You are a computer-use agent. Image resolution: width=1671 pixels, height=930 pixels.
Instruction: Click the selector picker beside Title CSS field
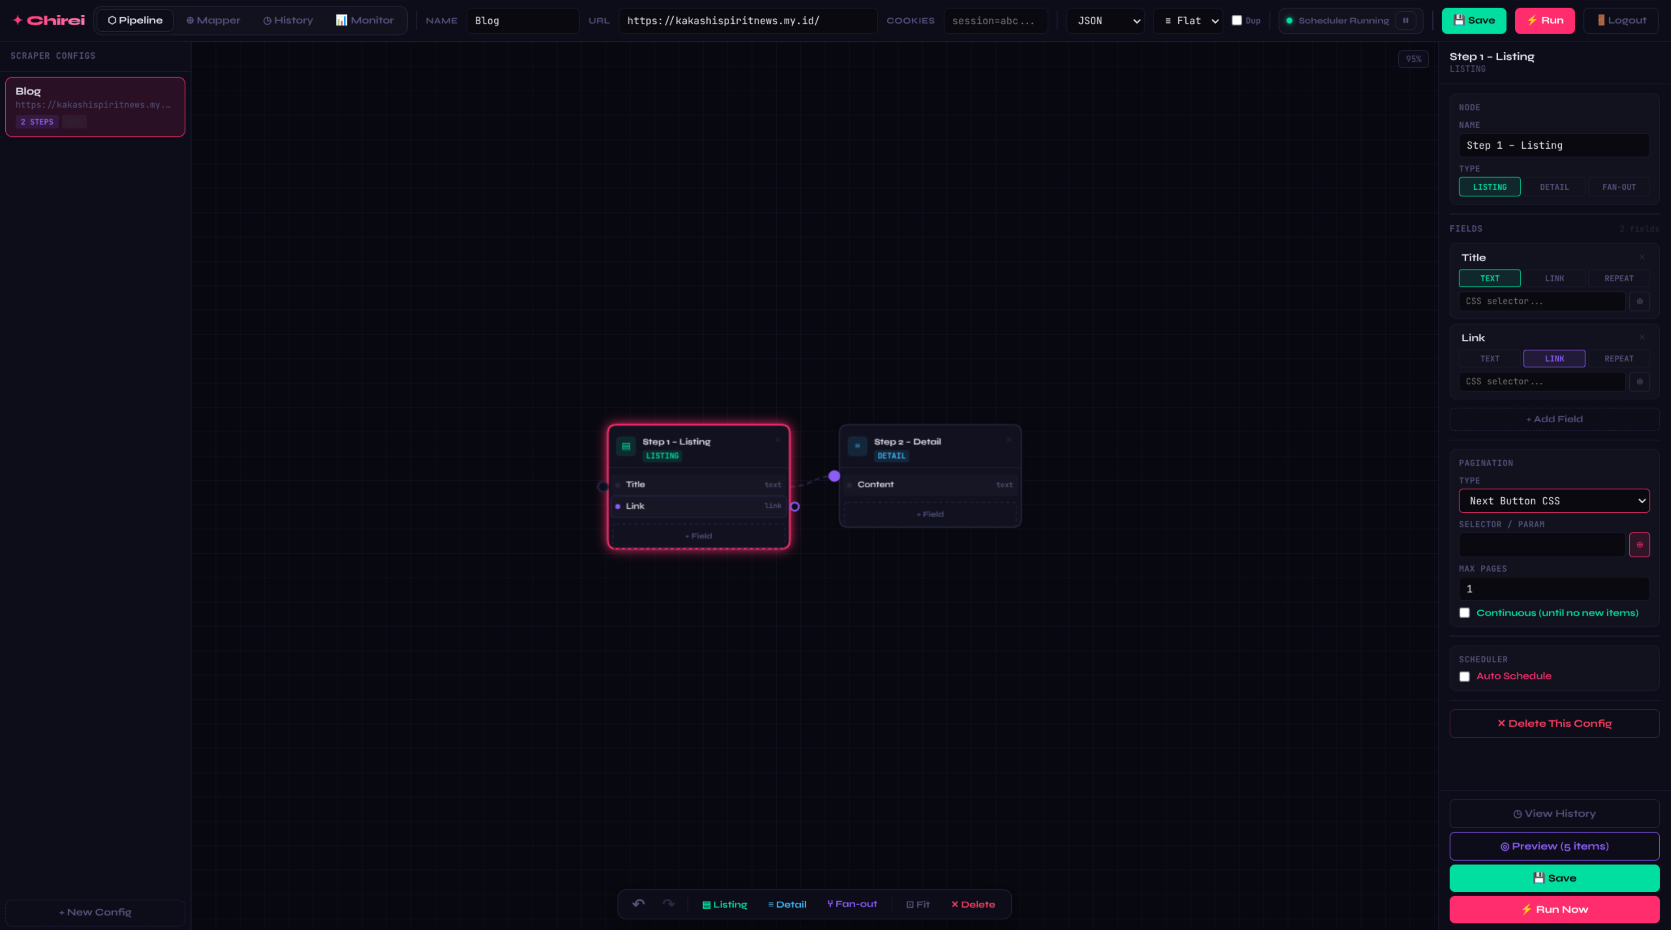(x=1639, y=301)
